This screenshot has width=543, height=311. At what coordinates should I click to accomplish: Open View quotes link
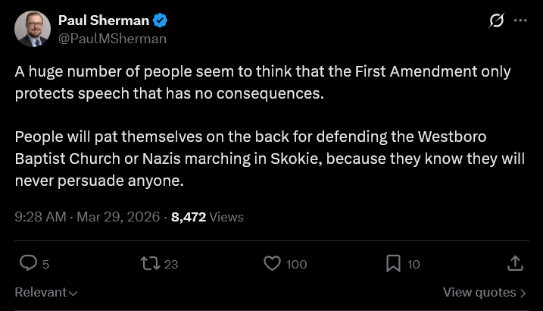485,292
